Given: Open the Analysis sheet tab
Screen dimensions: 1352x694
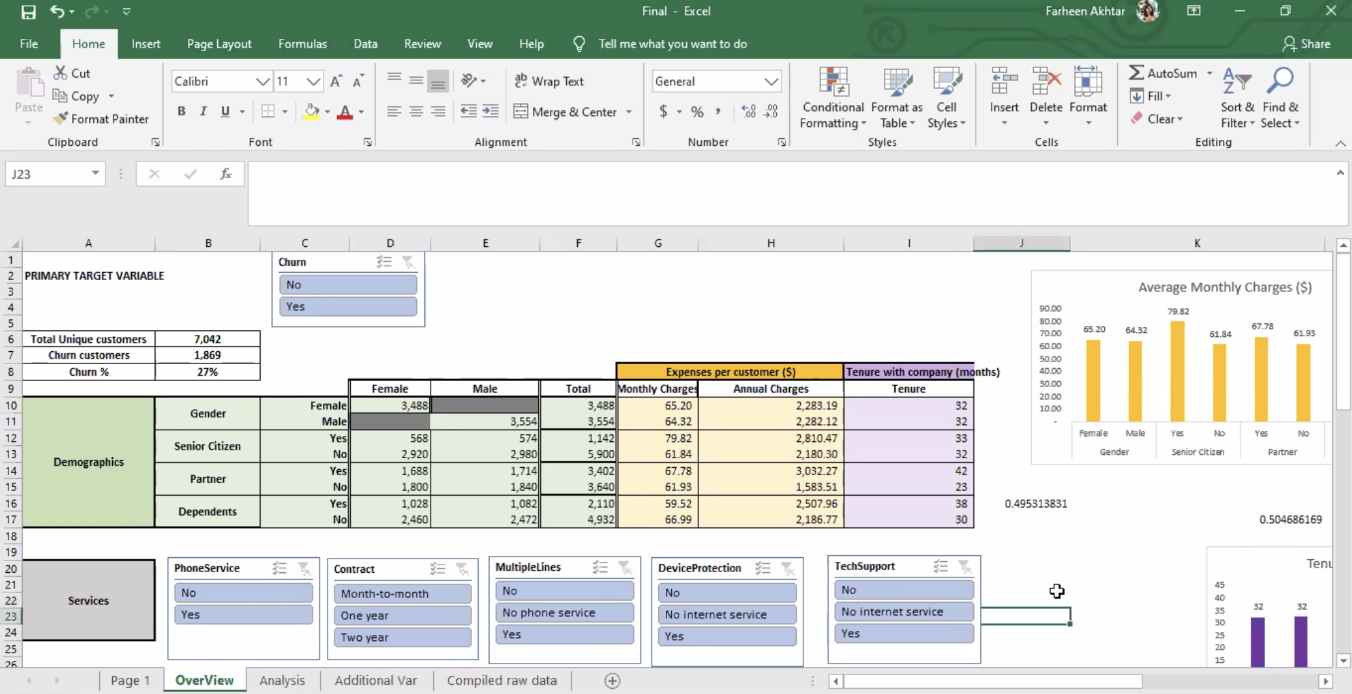Looking at the screenshot, I should coord(282,680).
